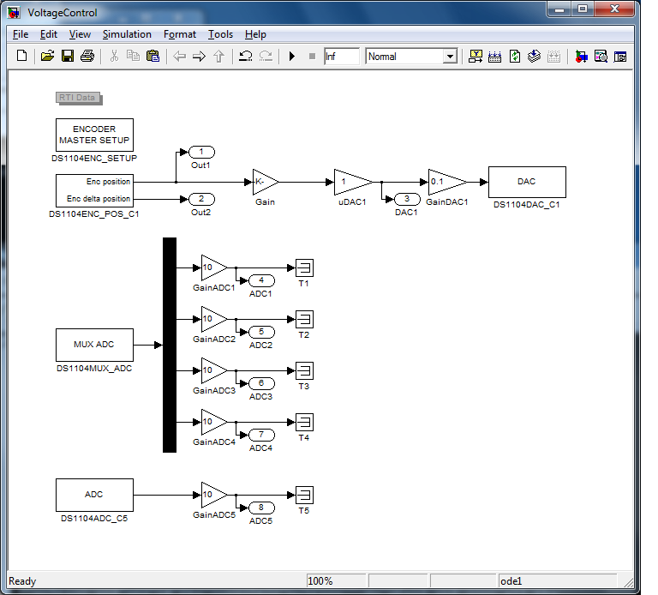Select the GainADC2 gain block
658x595 pixels.
click(x=213, y=319)
